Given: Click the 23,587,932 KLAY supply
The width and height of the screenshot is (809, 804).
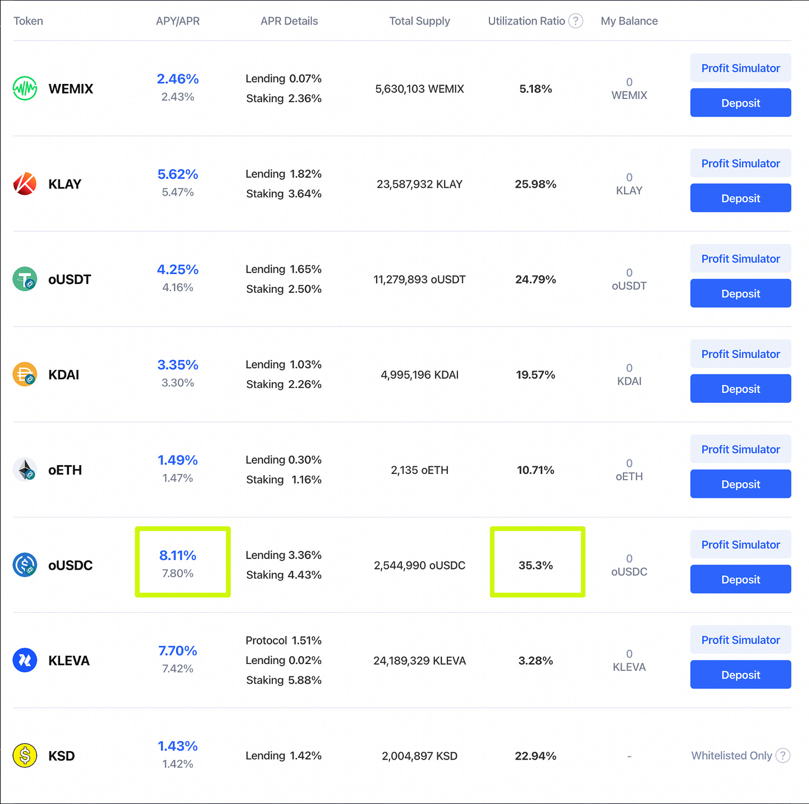Looking at the screenshot, I should click(x=420, y=184).
